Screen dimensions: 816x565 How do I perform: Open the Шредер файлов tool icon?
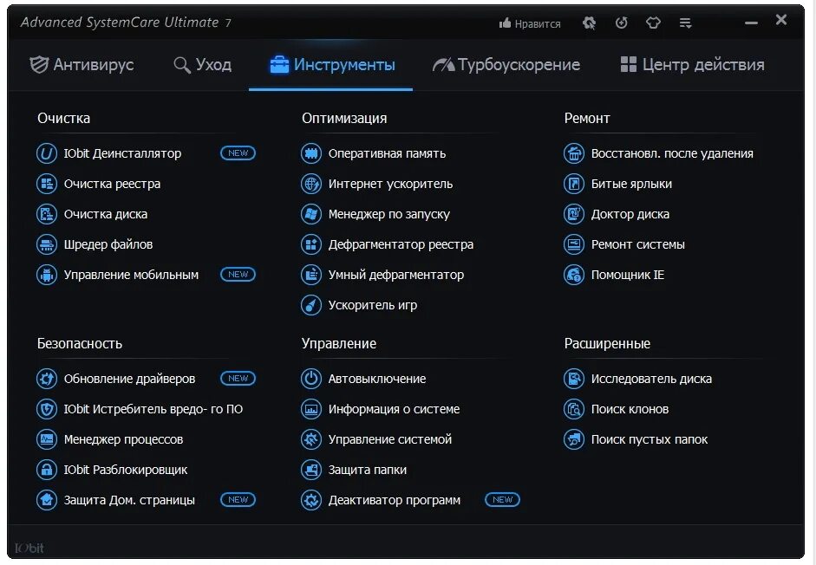click(46, 244)
